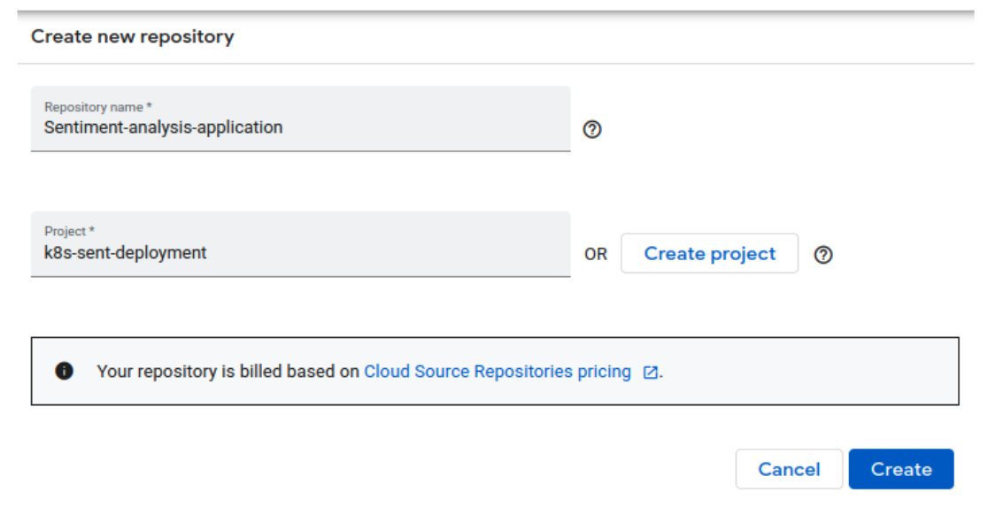Cancel the new repository dialog
Viewport: 1003px width, 507px height.
point(789,469)
